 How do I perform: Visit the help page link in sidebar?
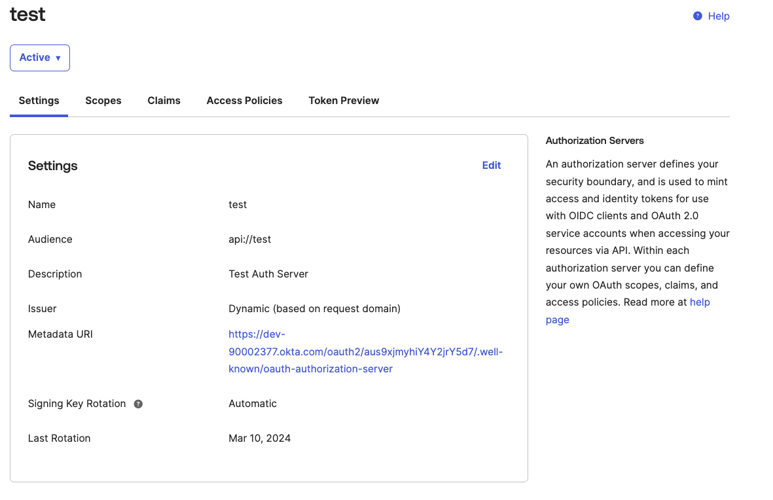(699, 302)
